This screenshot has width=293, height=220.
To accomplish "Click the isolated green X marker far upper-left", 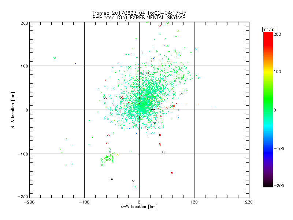I will 55,58.
